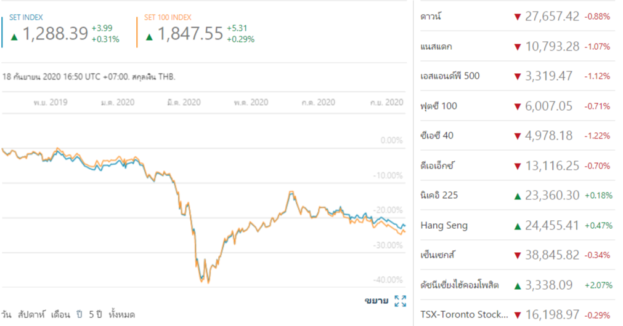623x326 pixels.
Task: Click the ดีเอเก็กซ์ index value 13,116.25
Action: click(x=552, y=166)
